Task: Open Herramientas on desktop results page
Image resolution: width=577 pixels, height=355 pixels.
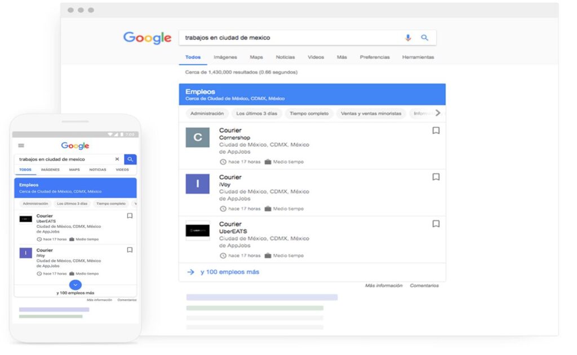Action: click(x=418, y=57)
